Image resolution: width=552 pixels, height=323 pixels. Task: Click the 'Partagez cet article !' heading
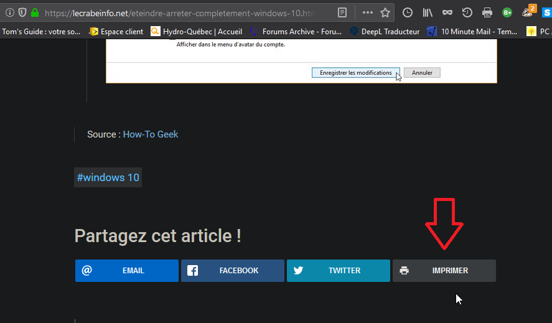click(x=157, y=236)
